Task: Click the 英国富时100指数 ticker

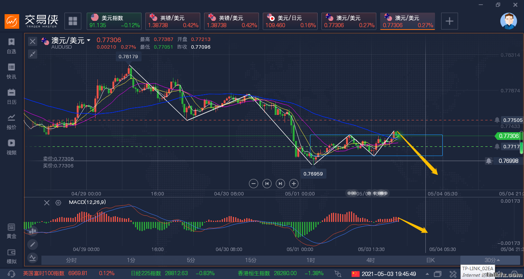Action: tap(69, 273)
